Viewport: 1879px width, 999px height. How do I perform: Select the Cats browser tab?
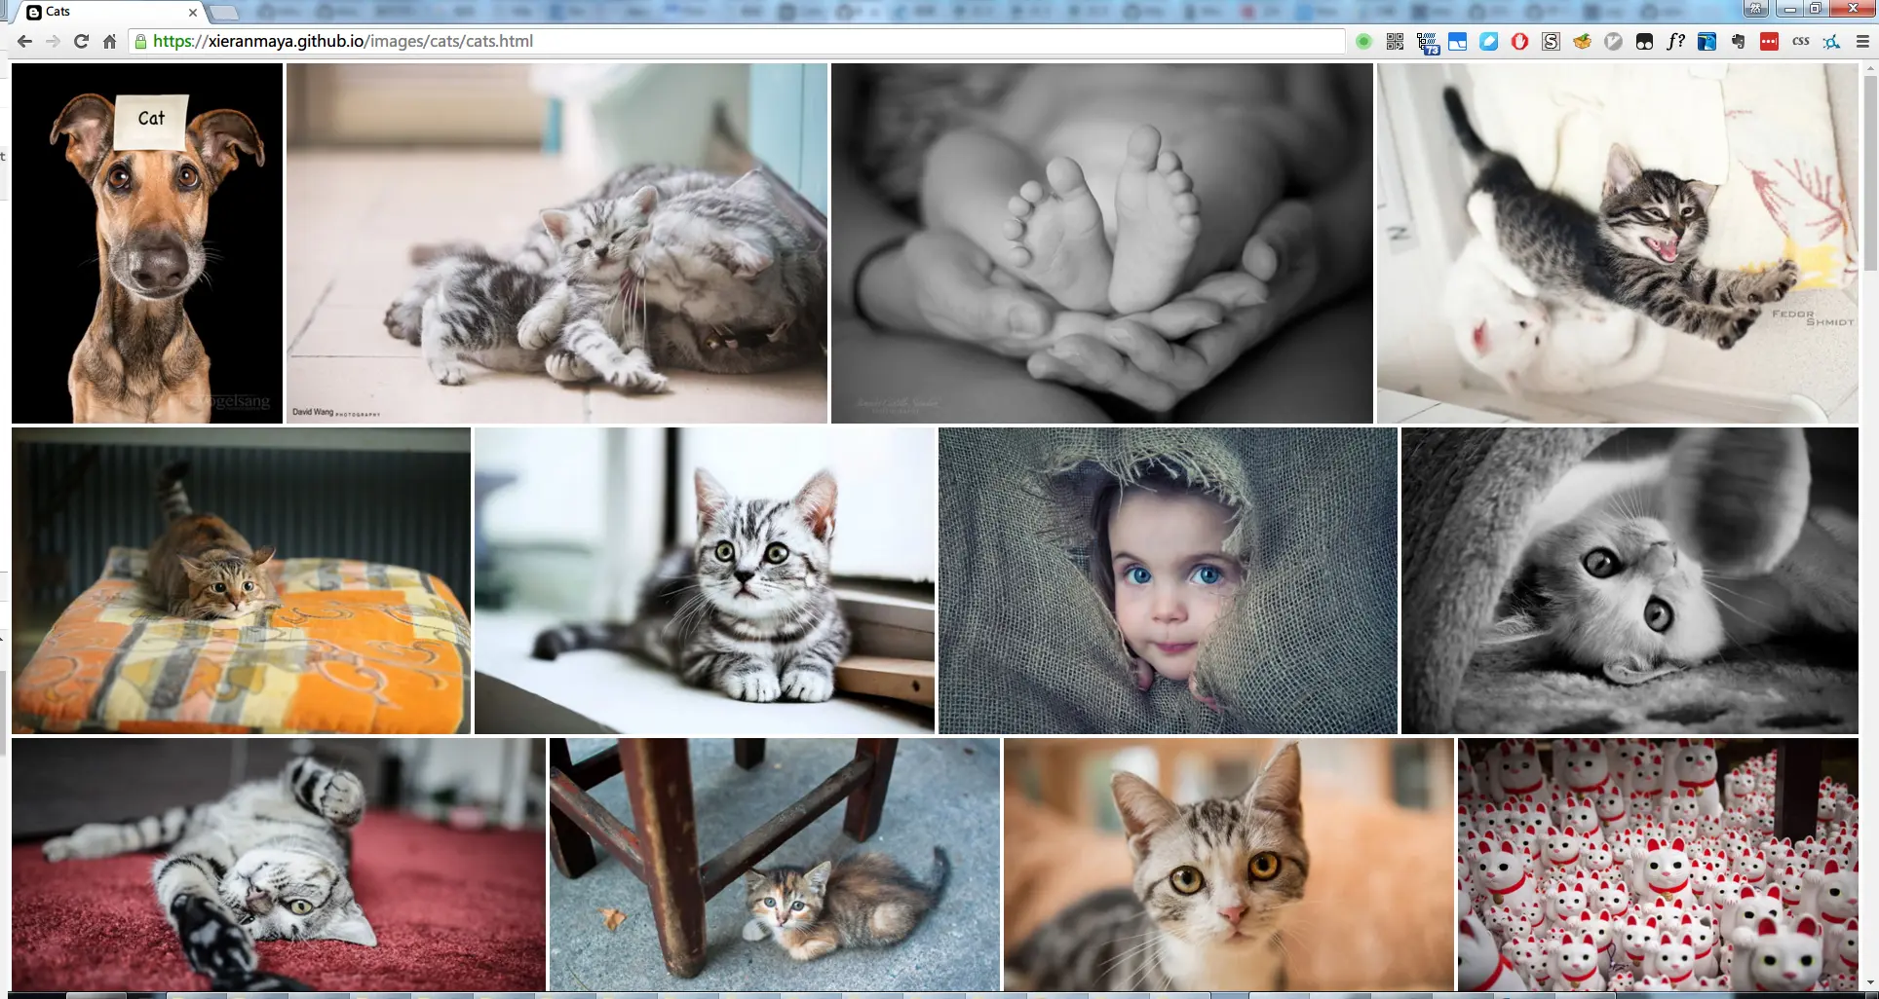(110, 13)
